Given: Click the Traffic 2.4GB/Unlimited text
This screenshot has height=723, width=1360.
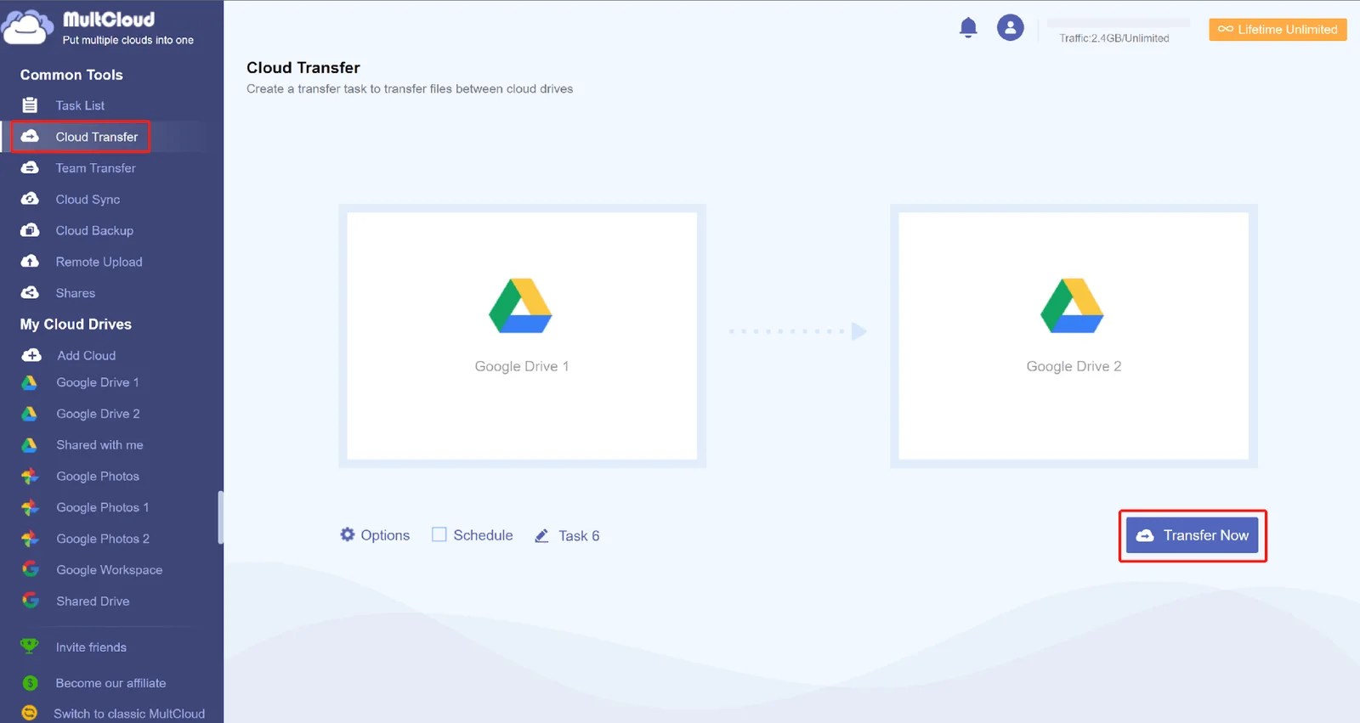Looking at the screenshot, I should (x=1113, y=38).
